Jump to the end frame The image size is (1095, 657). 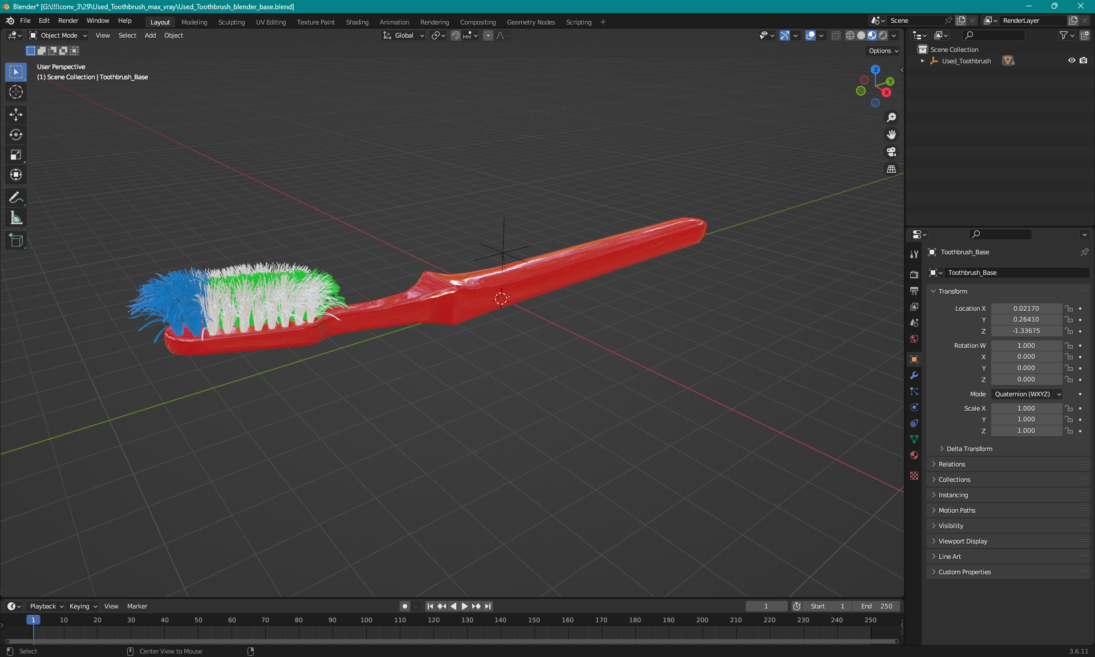click(488, 606)
